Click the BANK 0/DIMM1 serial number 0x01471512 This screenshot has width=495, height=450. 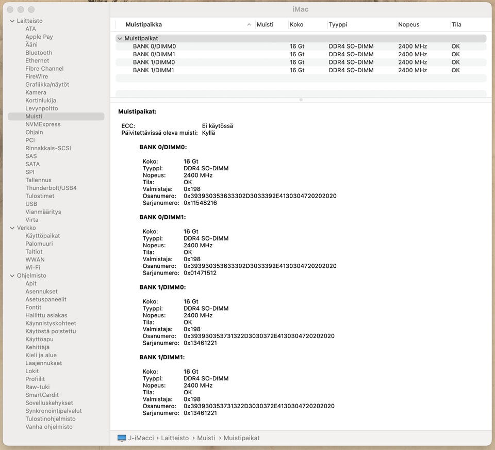click(x=200, y=272)
